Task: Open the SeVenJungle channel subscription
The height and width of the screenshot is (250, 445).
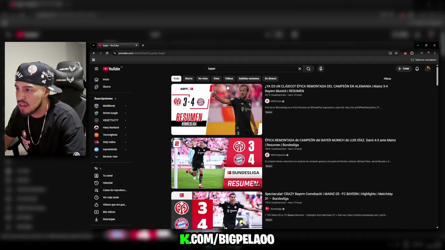Action: click(111, 113)
